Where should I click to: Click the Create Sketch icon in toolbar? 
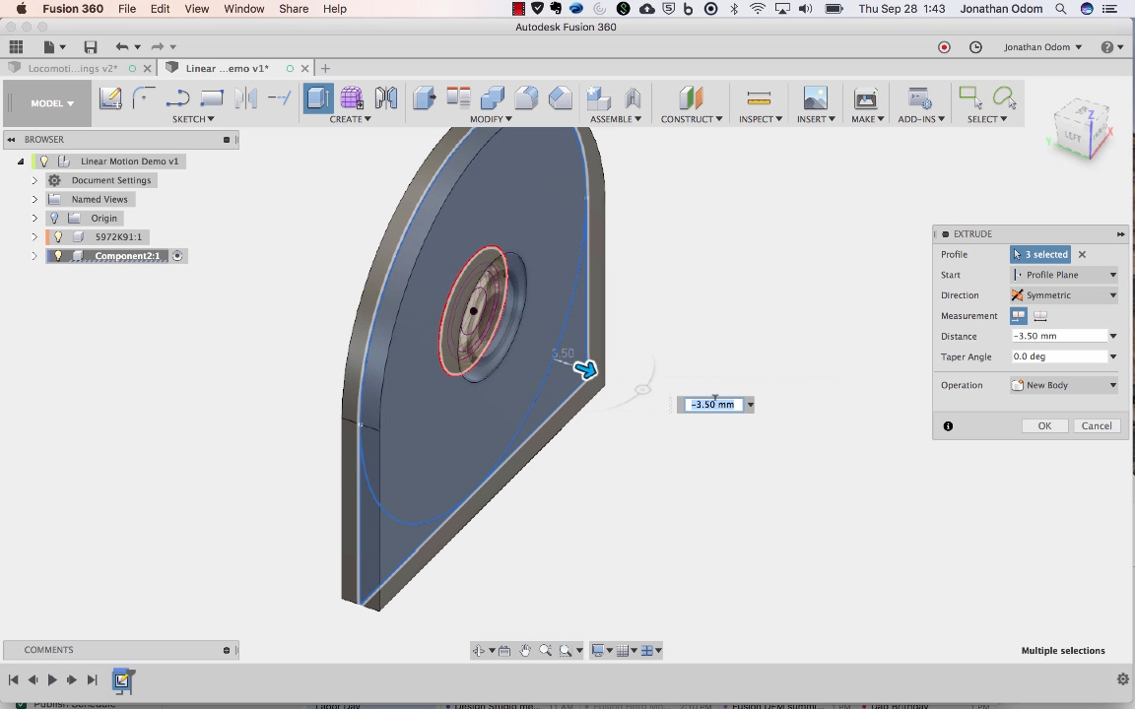coord(110,97)
